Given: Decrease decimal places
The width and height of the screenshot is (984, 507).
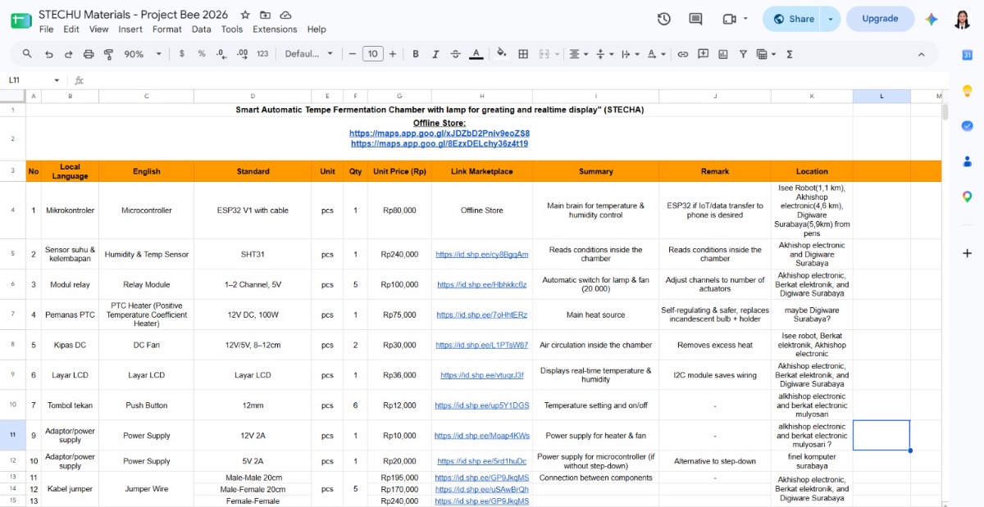Looking at the screenshot, I should tap(221, 54).
